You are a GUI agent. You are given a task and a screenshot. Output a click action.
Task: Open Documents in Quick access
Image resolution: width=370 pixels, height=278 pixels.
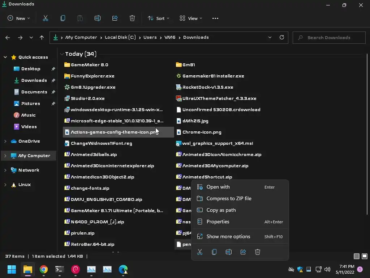coord(34,92)
